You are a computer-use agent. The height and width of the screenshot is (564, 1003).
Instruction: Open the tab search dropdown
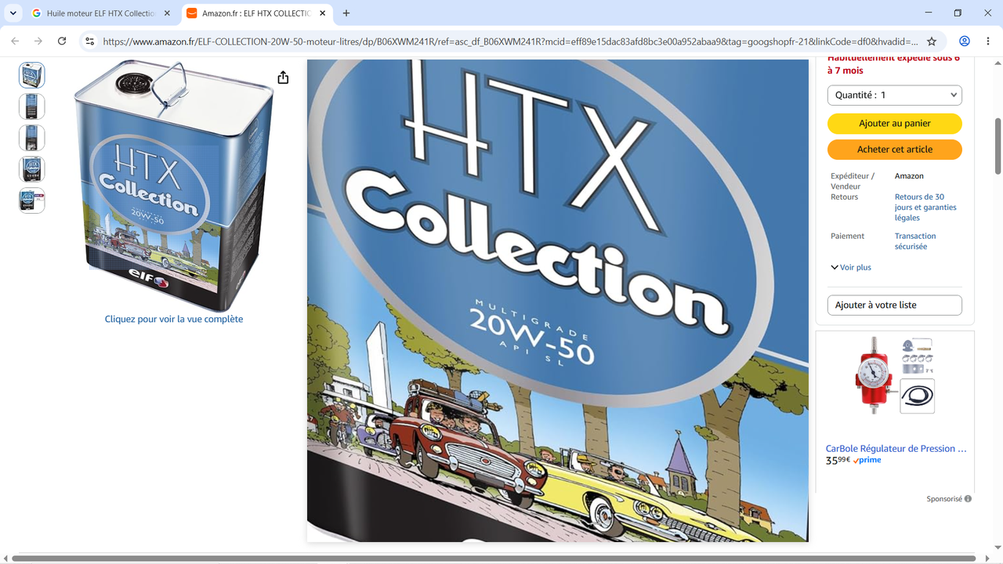tap(13, 13)
